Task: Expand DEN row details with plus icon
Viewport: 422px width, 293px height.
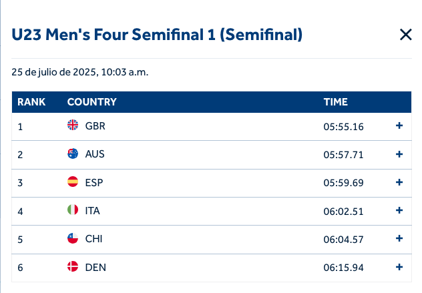Action: point(399,267)
